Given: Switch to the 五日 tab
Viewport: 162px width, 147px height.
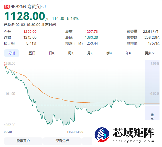Looking at the screenshot, I should [32, 53].
